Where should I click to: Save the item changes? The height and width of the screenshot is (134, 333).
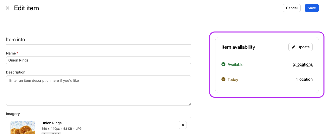pyautogui.click(x=312, y=8)
